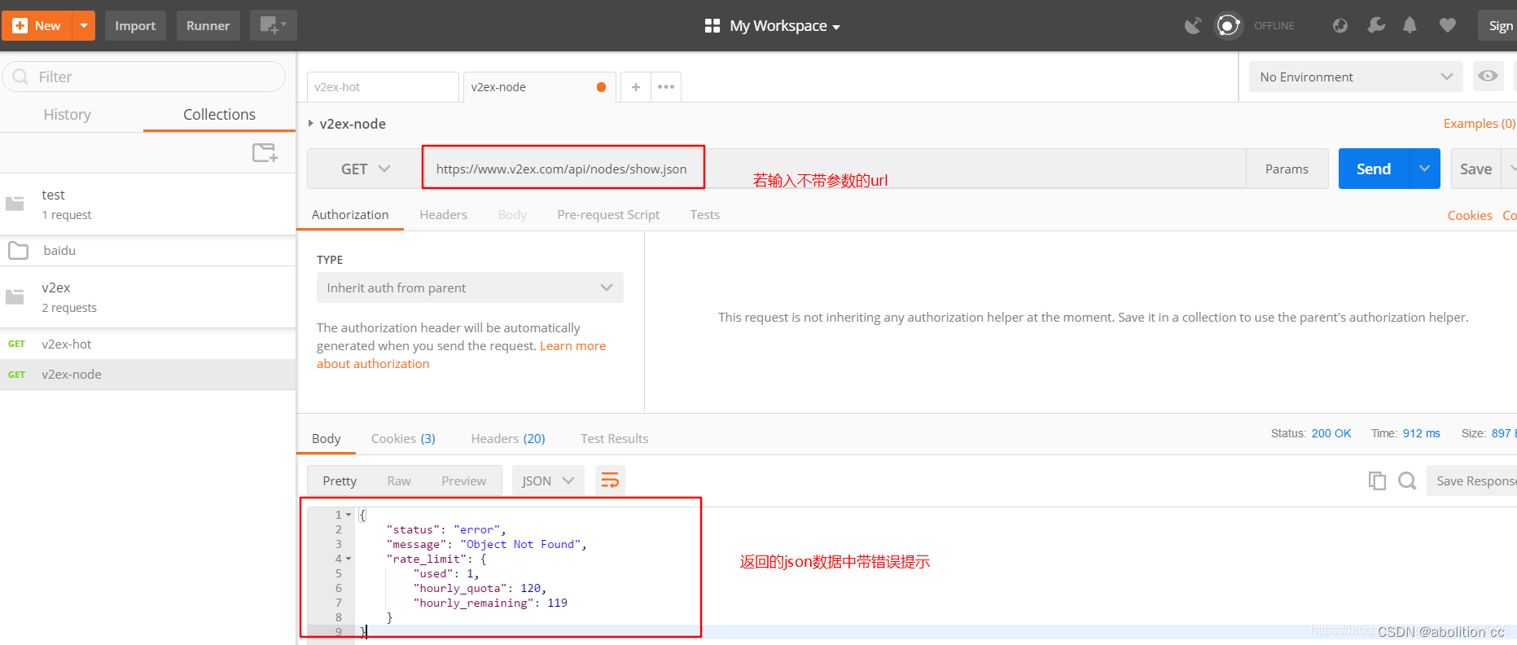Click the sync status icon
Screen dimensions: 1517x645
coord(1228,25)
